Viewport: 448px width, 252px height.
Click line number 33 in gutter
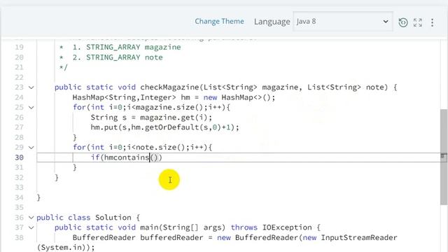pos(19,188)
